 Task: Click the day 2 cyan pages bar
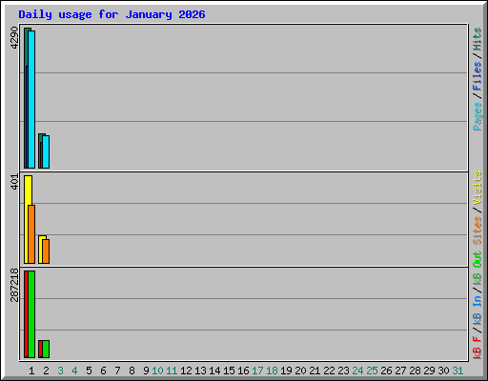tap(46, 151)
